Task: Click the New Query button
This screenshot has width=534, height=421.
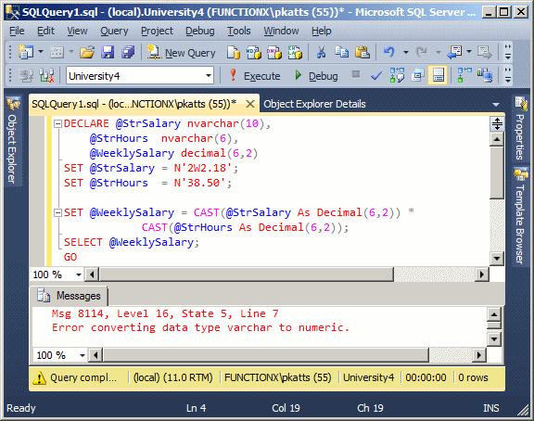Action: click(182, 53)
